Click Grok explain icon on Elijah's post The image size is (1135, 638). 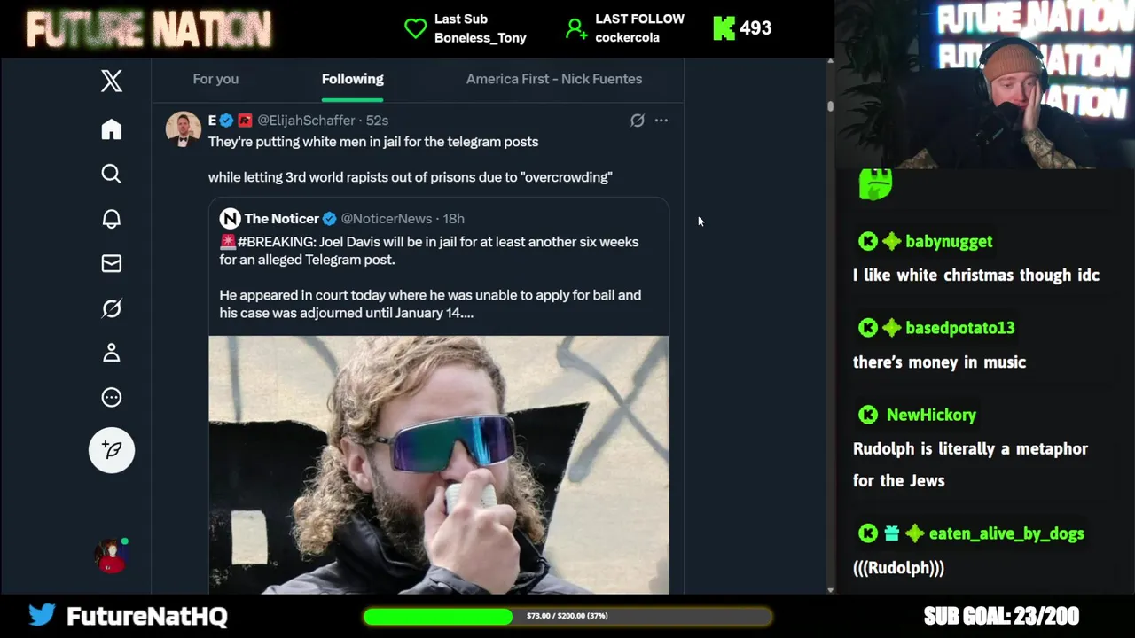(x=637, y=121)
